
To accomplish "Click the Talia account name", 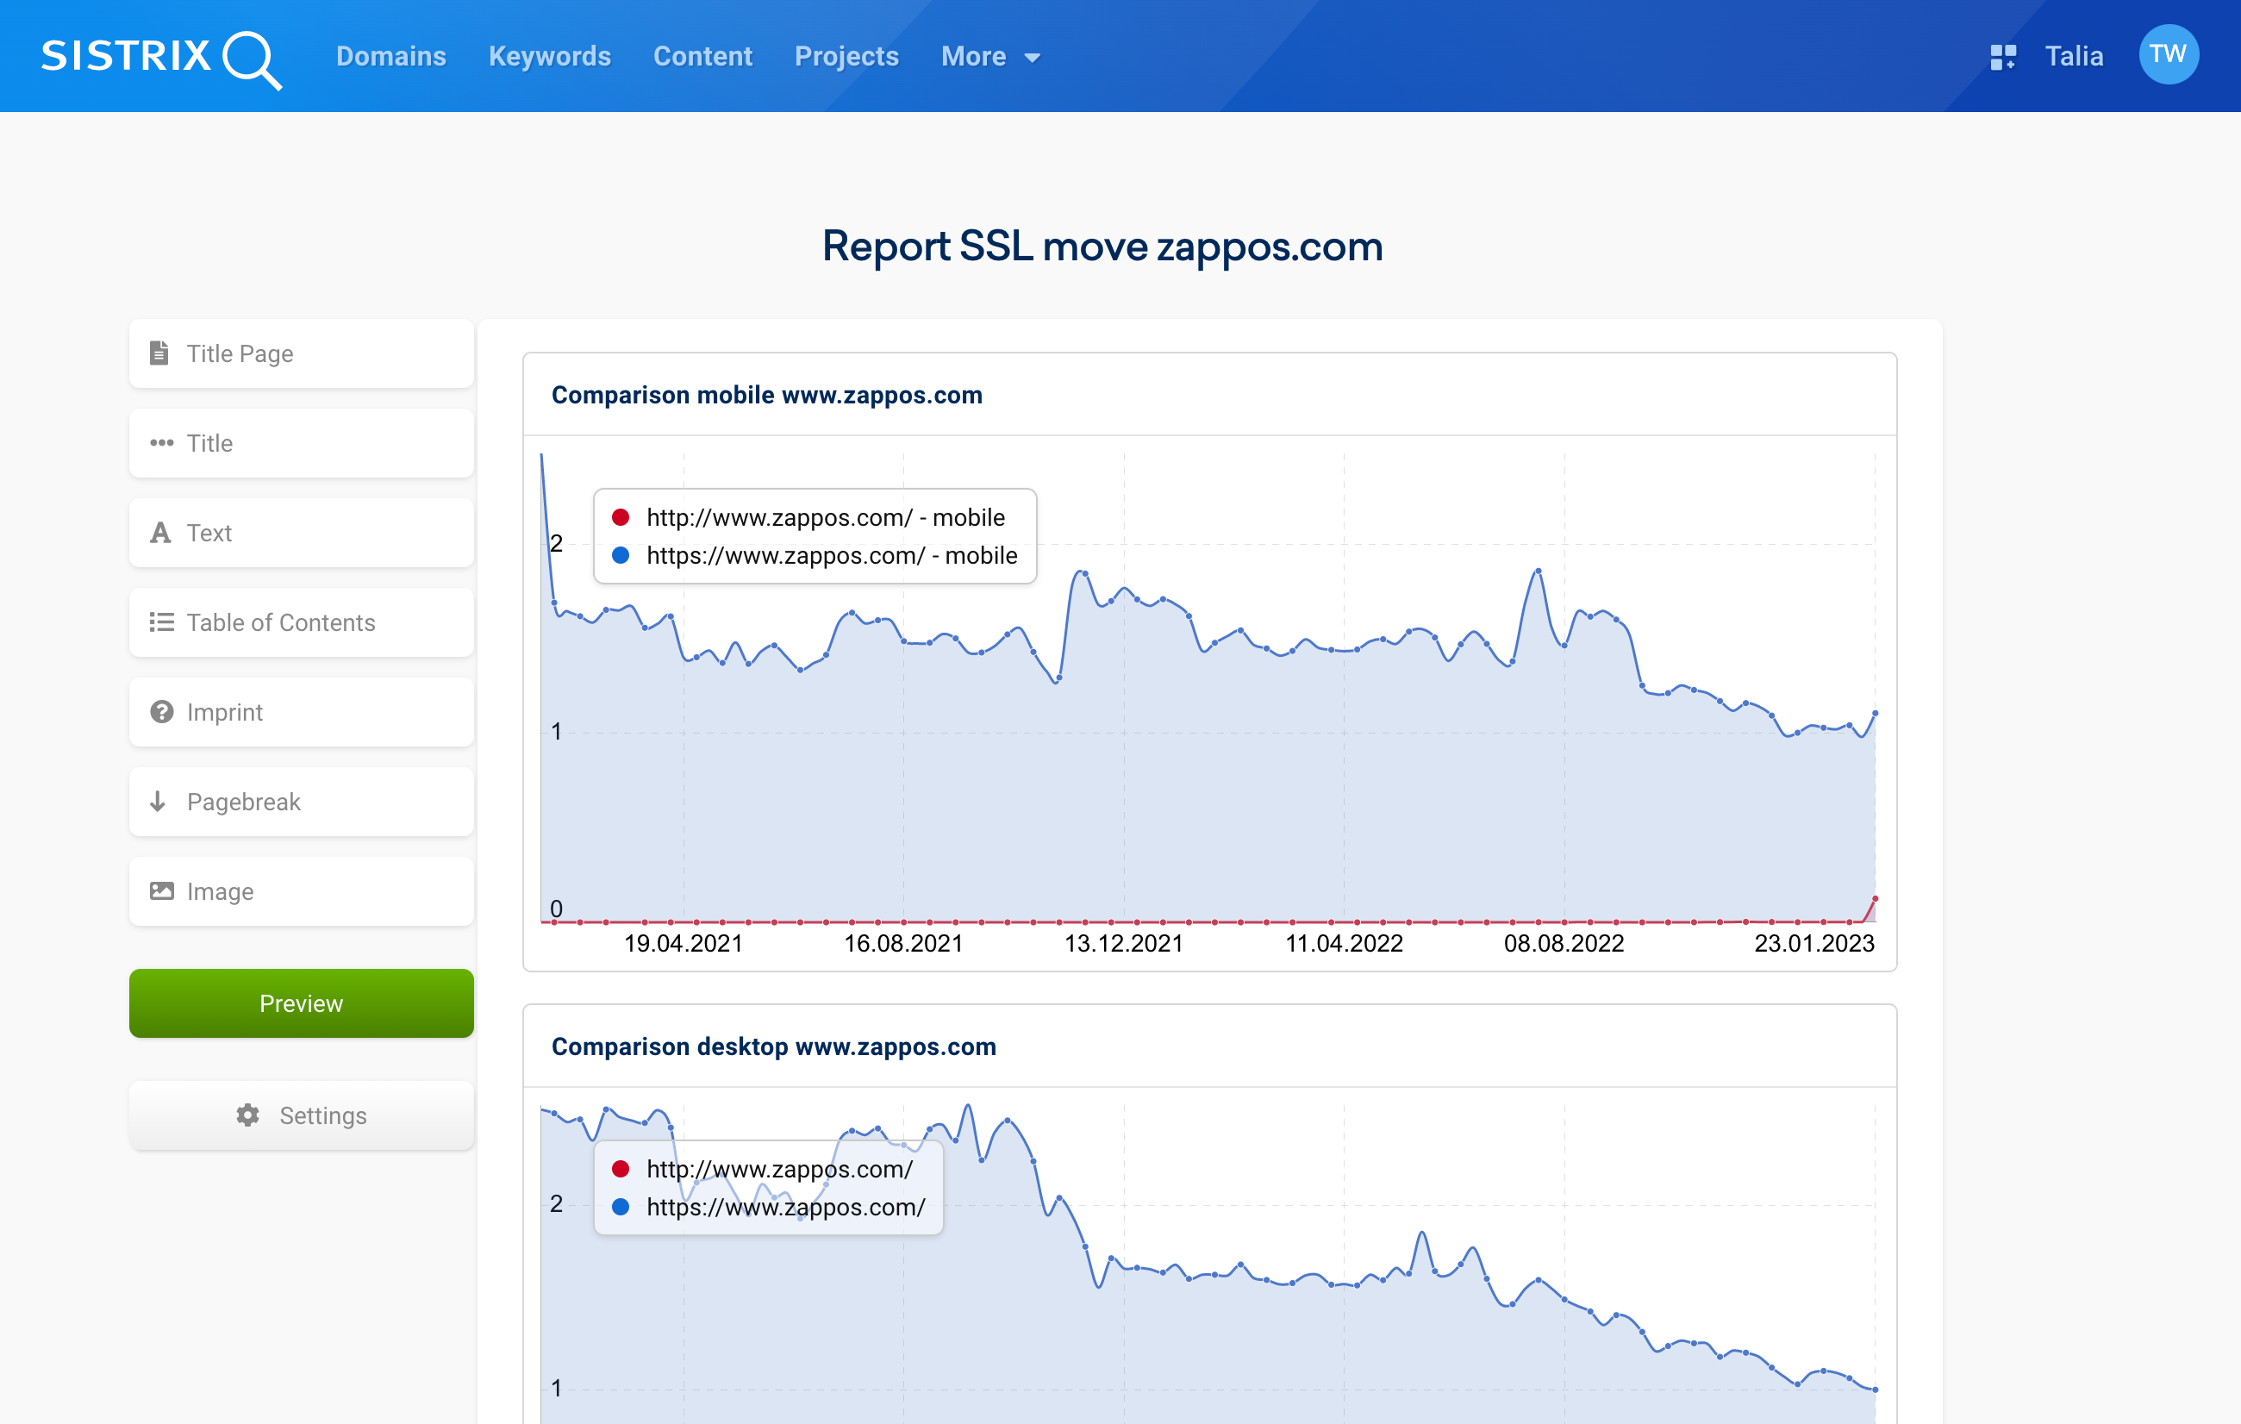I will (2074, 57).
